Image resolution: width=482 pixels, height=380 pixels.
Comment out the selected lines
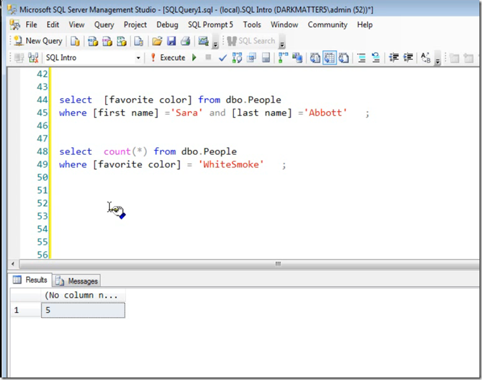361,58
